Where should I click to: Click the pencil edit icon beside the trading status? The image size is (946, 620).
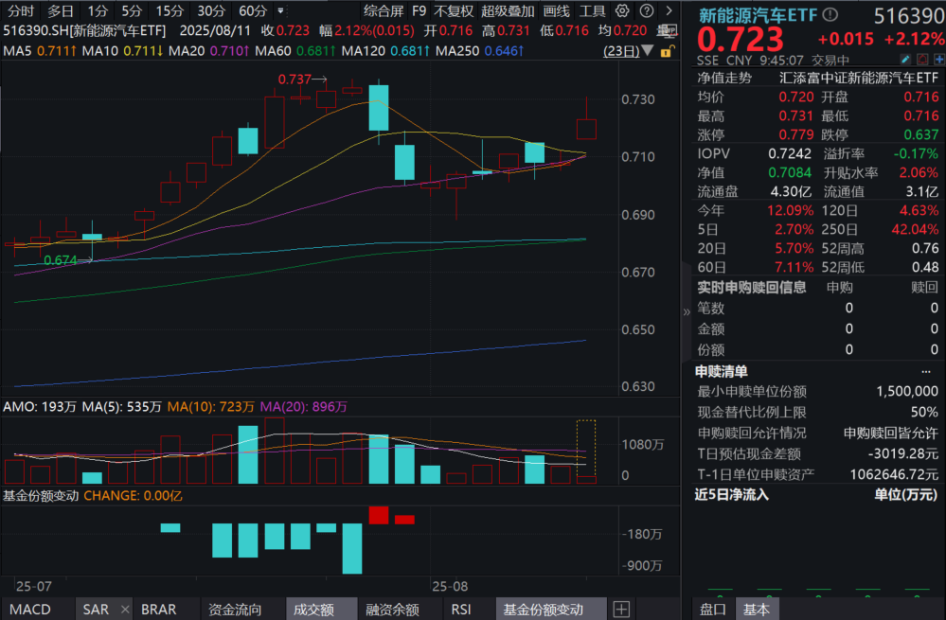905,58
